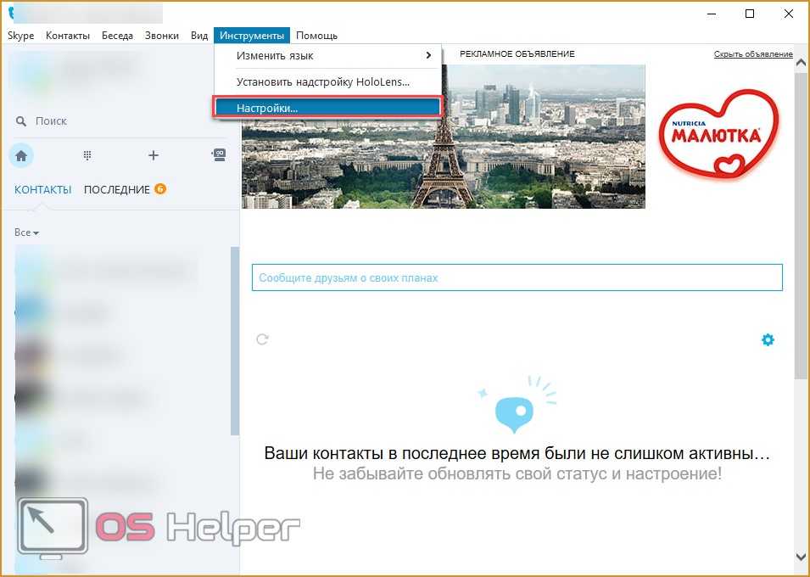Screen dimensions: 810x577
Task: Open the gear settings icon in feed
Action: point(768,339)
